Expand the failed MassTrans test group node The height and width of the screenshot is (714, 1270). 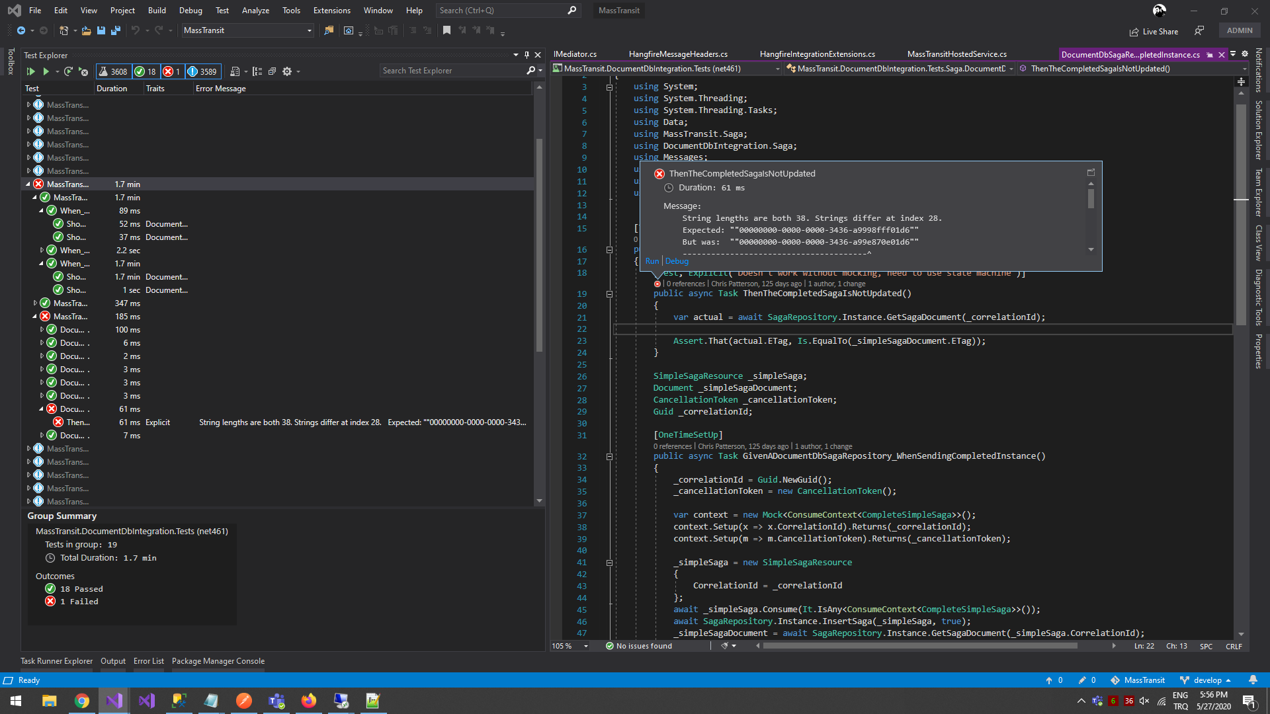point(28,184)
